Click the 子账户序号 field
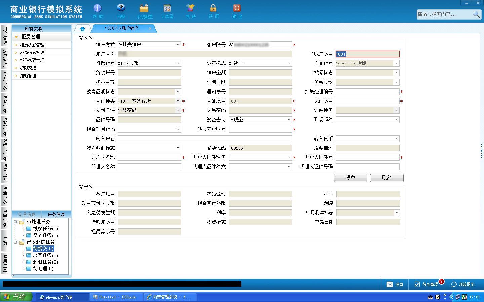The height and width of the screenshot is (302, 484). tap(368, 54)
